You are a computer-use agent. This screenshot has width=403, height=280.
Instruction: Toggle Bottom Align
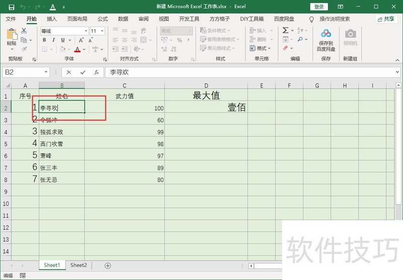tap(134, 32)
